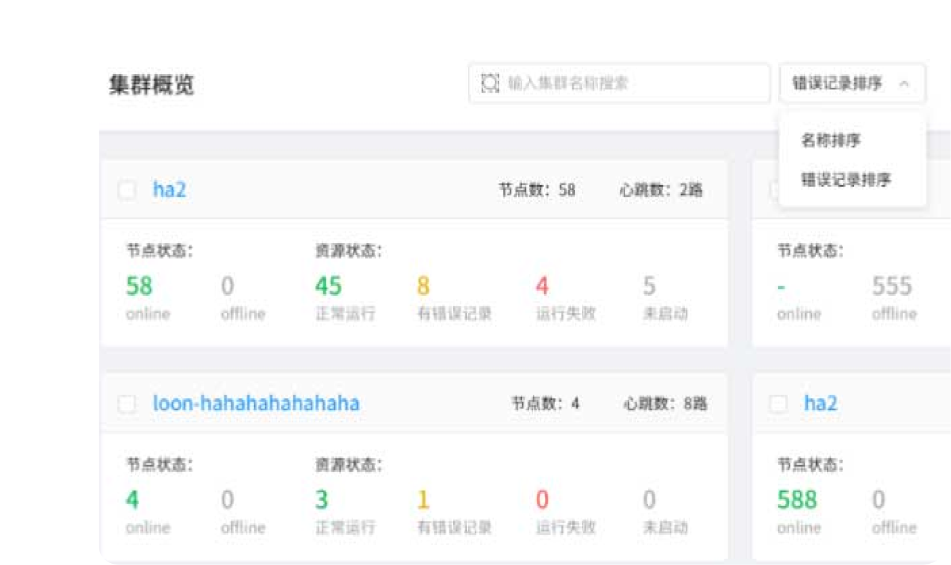Choose 名称排序 from the sort menu
The height and width of the screenshot is (565, 951).
[x=831, y=140]
